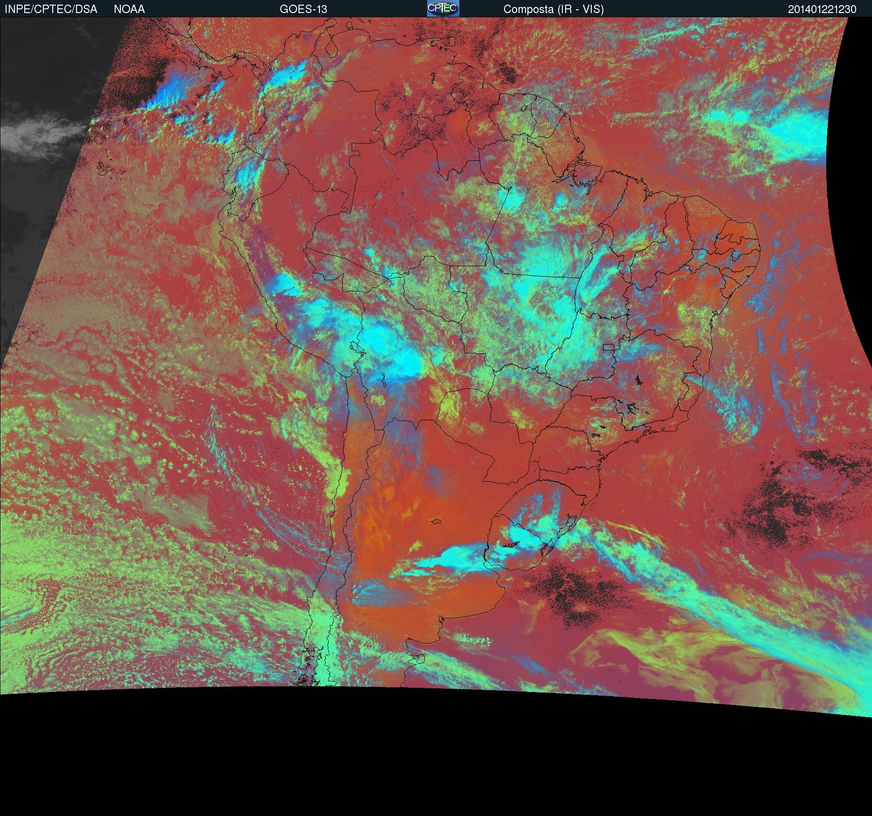Select the INPE/CPTEC/DSA header label
872x816 pixels.
51,9
